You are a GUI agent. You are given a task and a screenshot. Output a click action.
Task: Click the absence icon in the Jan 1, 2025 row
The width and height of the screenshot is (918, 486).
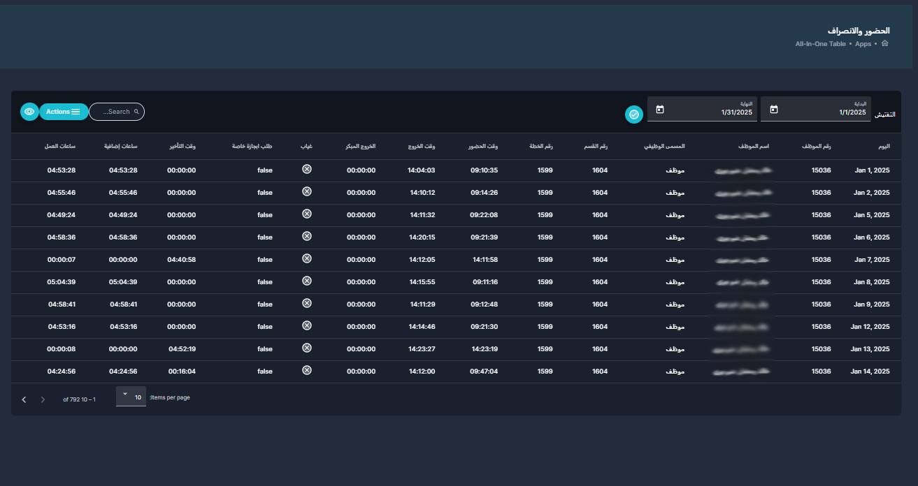pyautogui.click(x=307, y=169)
